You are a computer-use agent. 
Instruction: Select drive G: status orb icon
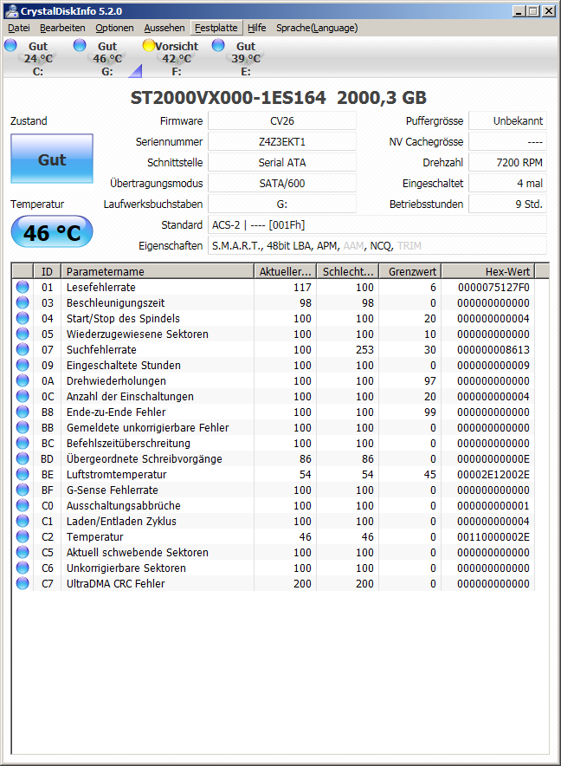(x=80, y=46)
